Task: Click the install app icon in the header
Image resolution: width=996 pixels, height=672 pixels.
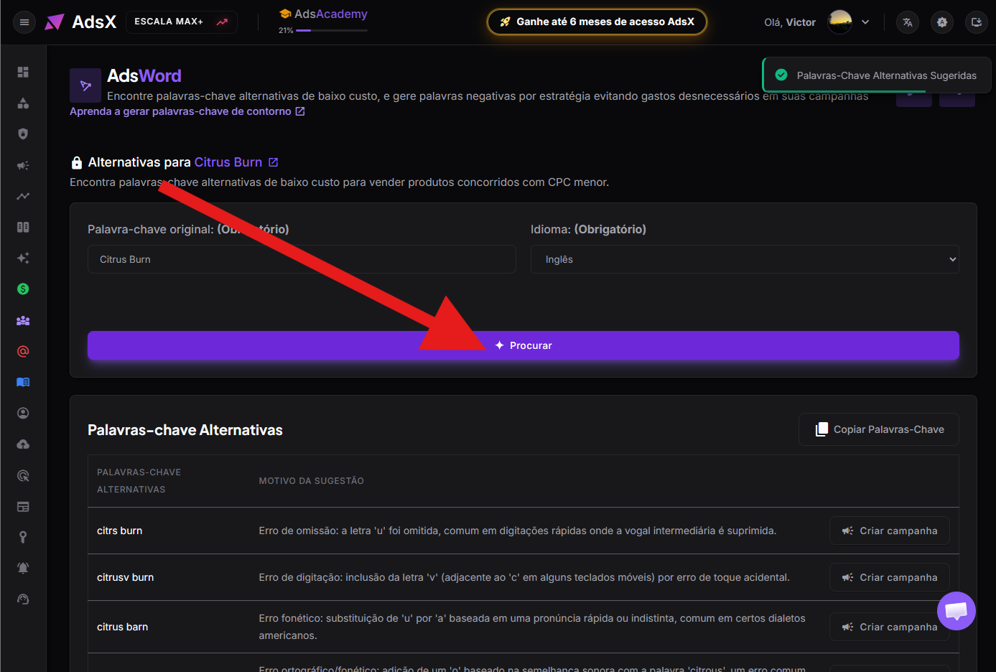Action: 977,22
